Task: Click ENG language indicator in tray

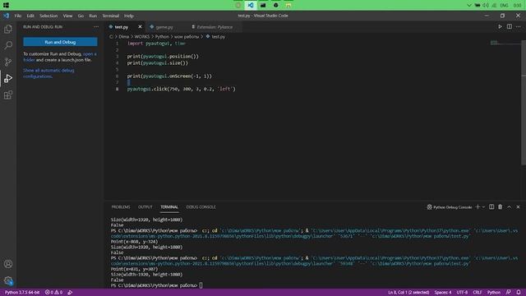Action: (504, 5)
